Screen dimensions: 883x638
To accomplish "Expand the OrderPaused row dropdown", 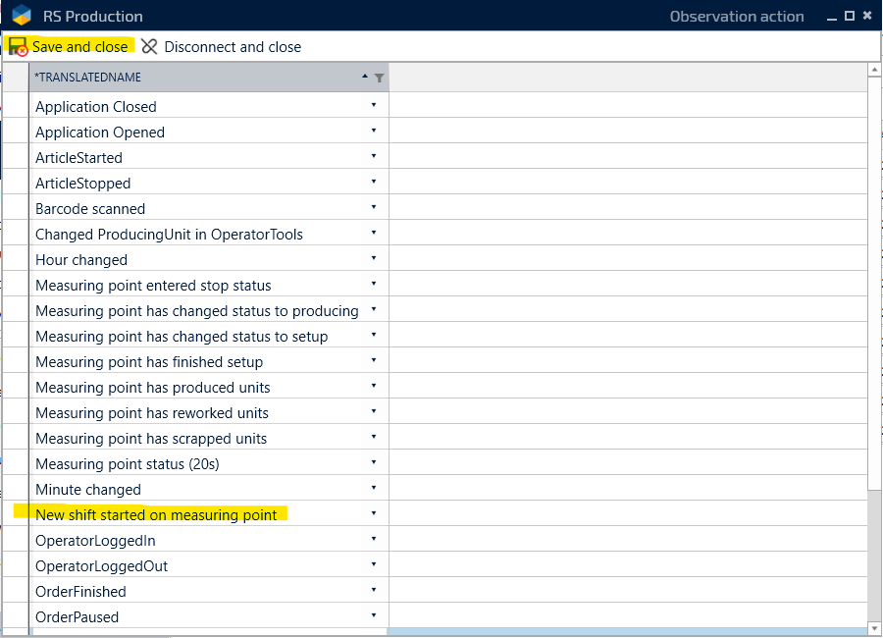I will [374, 615].
